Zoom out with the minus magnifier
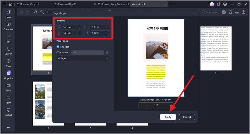The image size is (250, 134). point(35,12)
